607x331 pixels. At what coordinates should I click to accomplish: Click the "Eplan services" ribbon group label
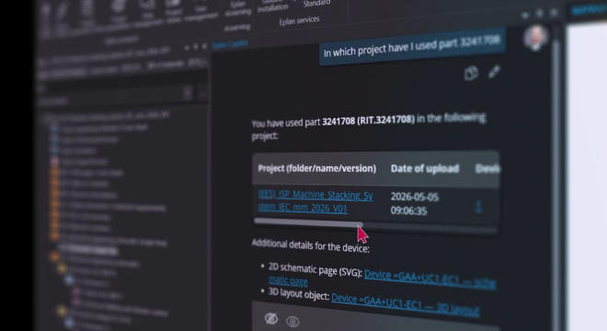tap(299, 20)
